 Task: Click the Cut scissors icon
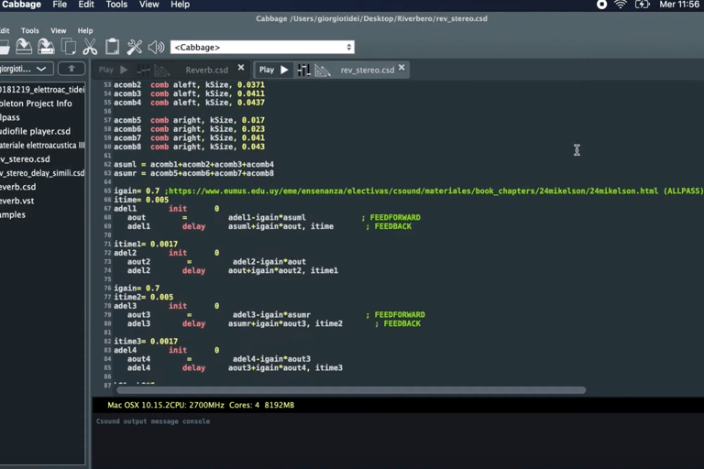[x=90, y=47]
